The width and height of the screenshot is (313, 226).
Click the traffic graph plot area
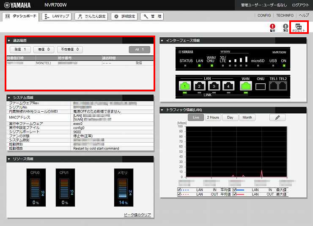click(236, 152)
